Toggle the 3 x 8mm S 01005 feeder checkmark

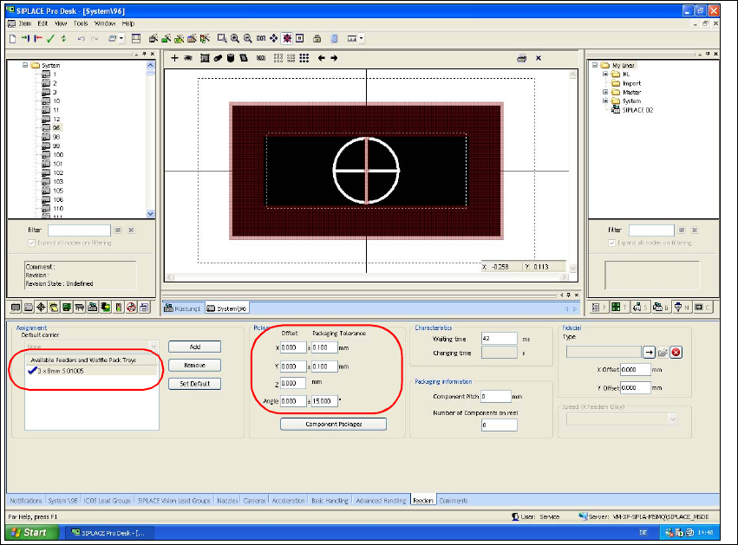31,371
